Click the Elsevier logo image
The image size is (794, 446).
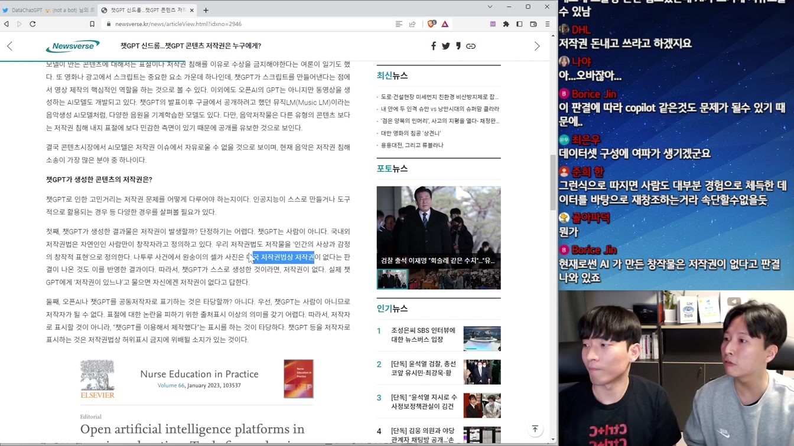[x=97, y=379]
